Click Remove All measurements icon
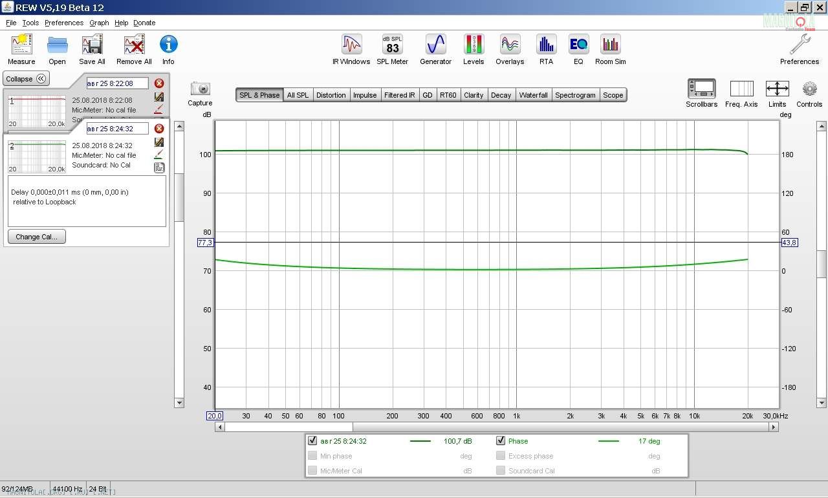The width and height of the screenshot is (828, 498). [x=134, y=45]
